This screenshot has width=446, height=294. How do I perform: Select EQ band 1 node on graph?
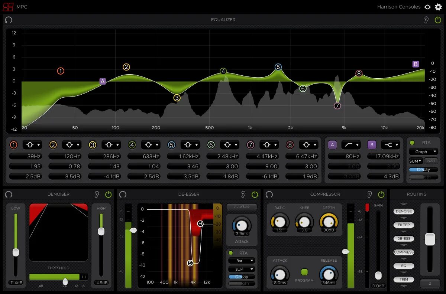pos(61,71)
